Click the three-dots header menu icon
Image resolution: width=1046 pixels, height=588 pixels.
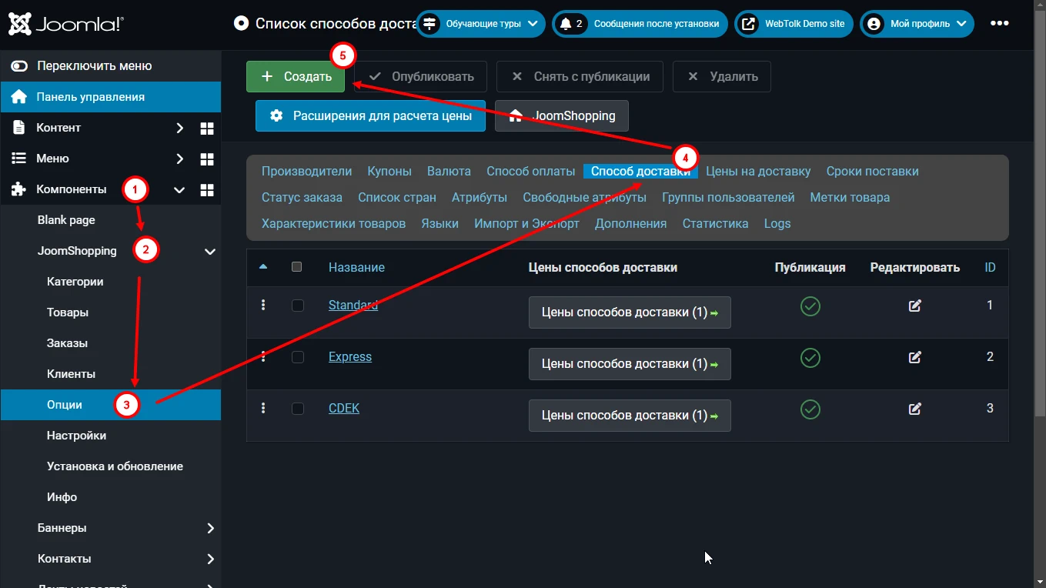[1000, 24]
